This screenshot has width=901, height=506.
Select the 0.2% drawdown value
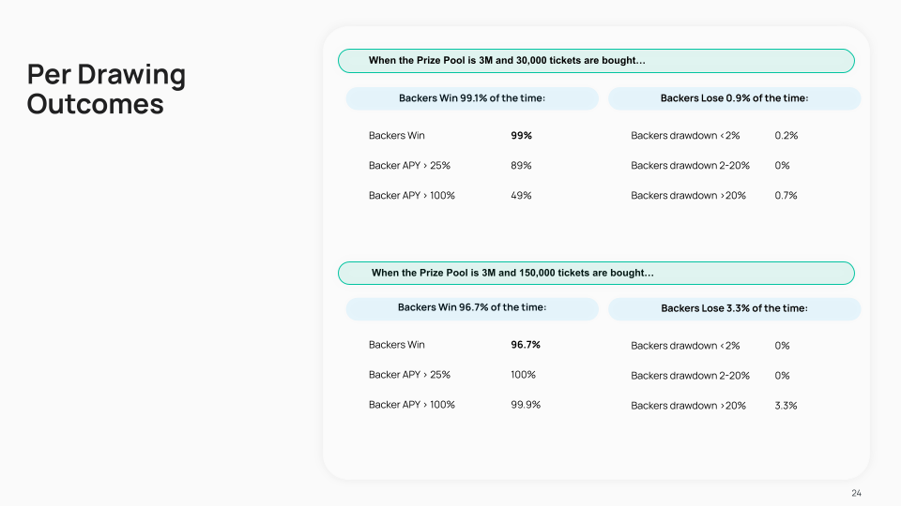786,136
